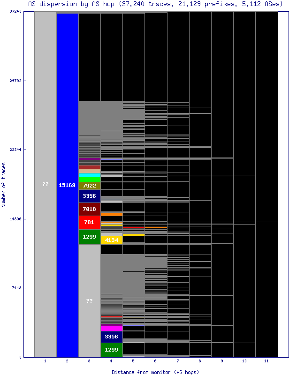289x375 pixels.
Task: Click x-axis tick label 11
Action: coord(266,361)
